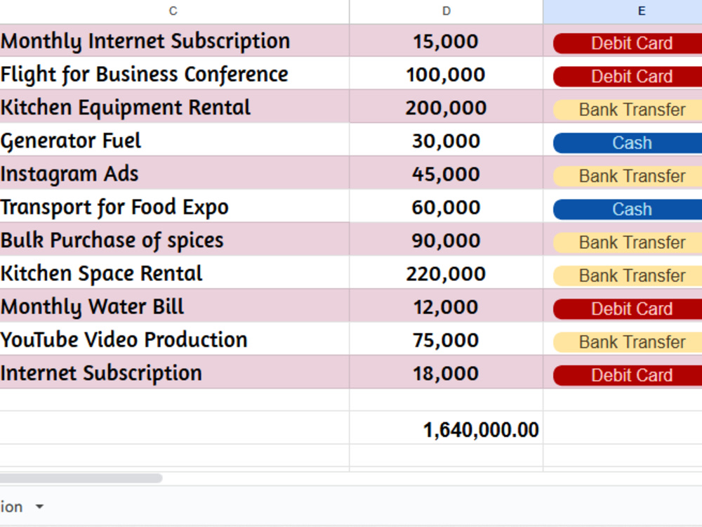The height and width of the screenshot is (527, 702).
Task: Open the sheet tab dropdown arrow
Action: click(39, 507)
